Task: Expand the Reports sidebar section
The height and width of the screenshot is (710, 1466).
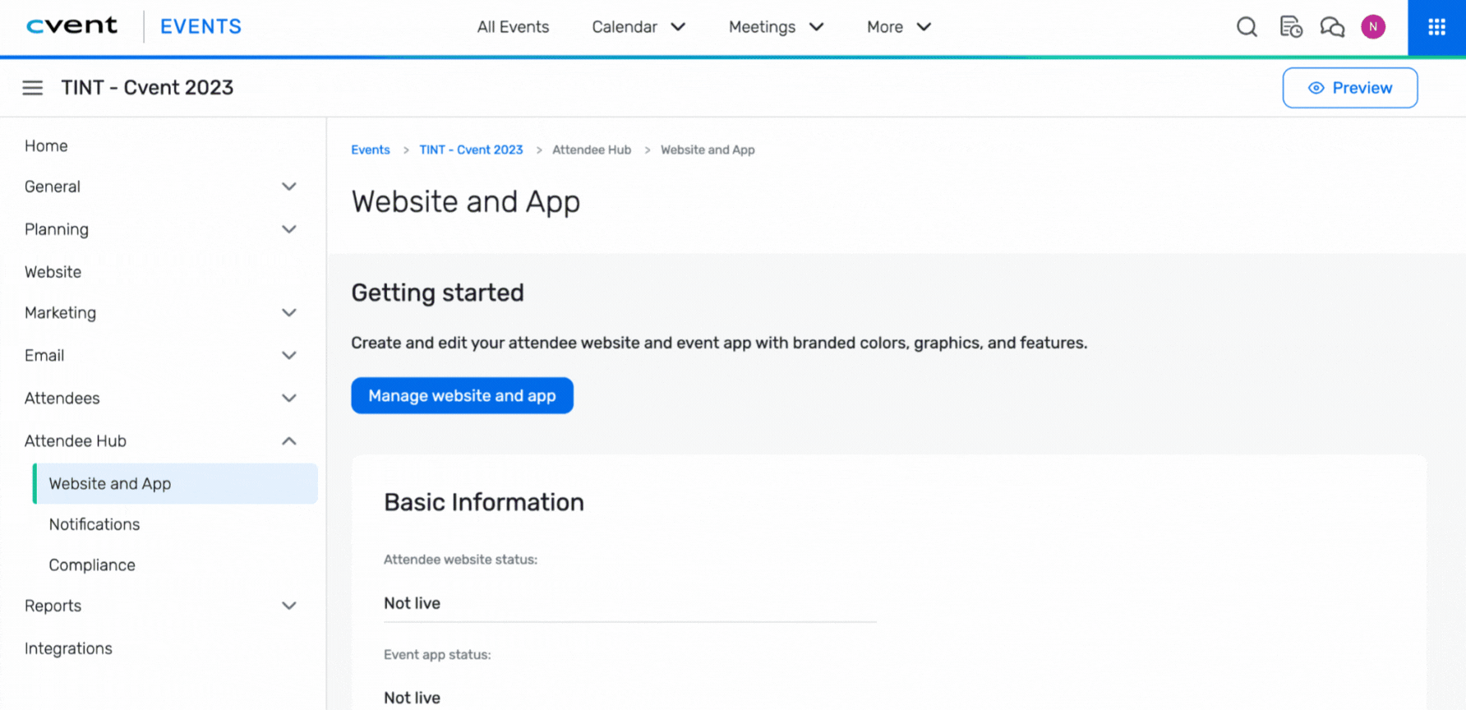Action: click(161, 606)
